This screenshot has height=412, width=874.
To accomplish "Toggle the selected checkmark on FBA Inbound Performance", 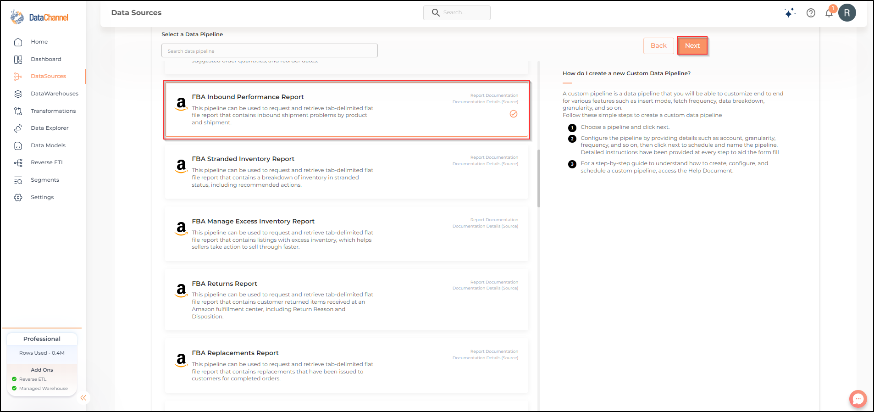I will (x=514, y=114).
